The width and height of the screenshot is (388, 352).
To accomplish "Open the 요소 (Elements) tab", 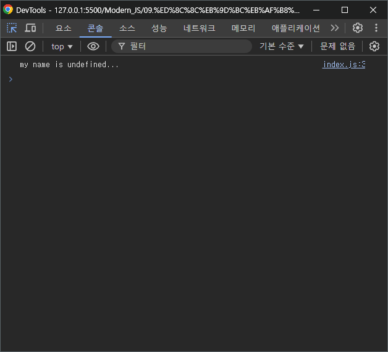I will [64, 28].
